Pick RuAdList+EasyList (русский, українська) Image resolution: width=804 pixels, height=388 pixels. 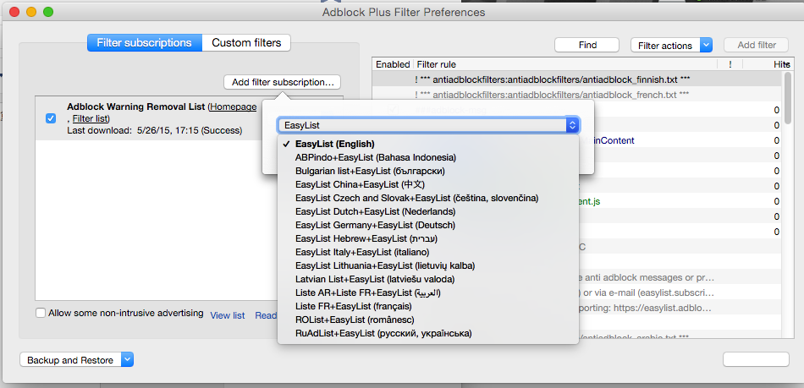point(427,333)
